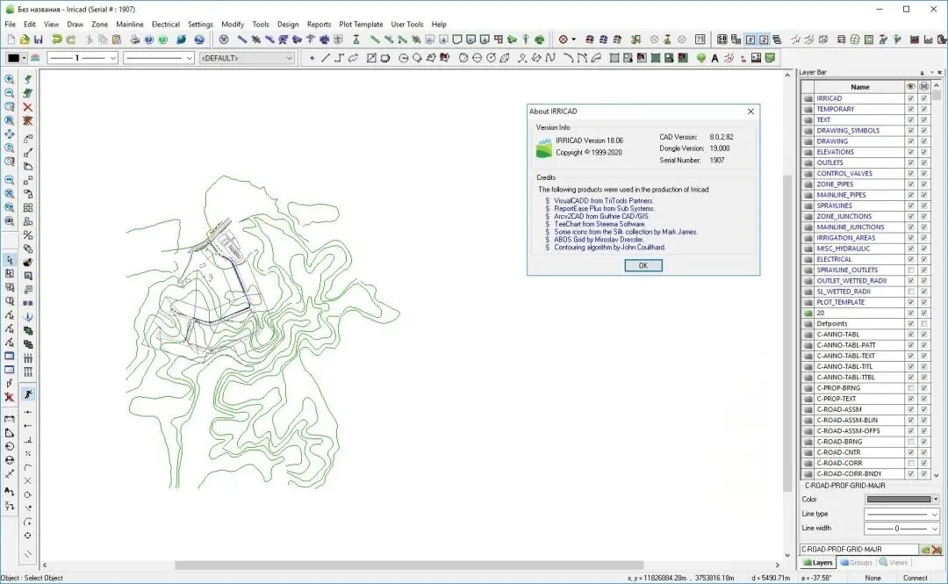Viewport: 948px width, 584px height.
Task: Click OK in About IRRICAD dialog
Action: [x=643, y=265]
